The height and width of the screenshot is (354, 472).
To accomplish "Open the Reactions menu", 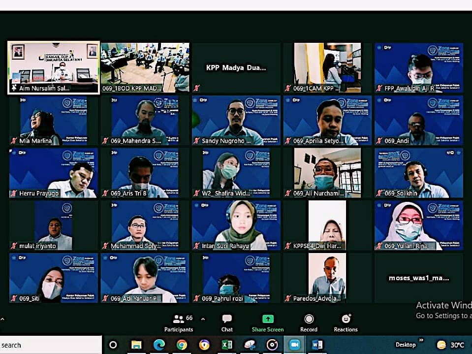I will [346, 323].
